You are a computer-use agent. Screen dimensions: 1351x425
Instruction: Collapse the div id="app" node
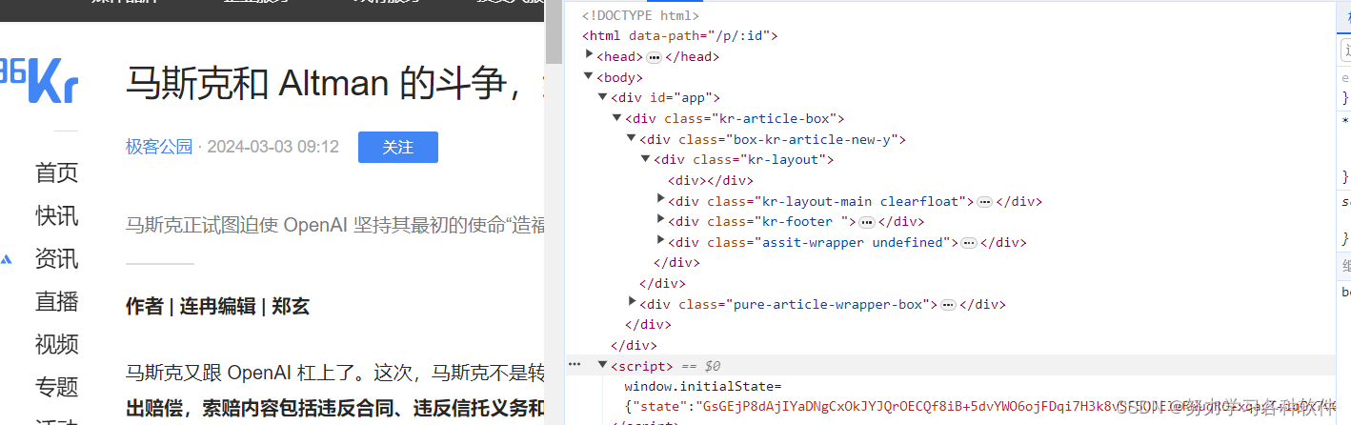(x=603, y=97)
